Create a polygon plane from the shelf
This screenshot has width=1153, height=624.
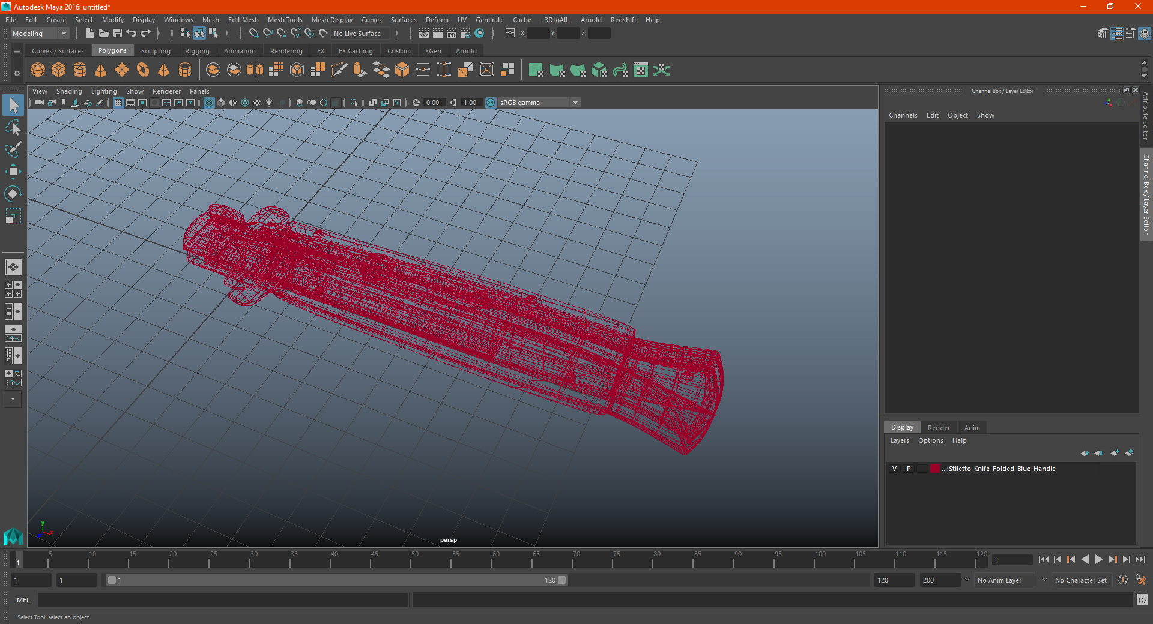pyautogui.click(x=122, y=70)
